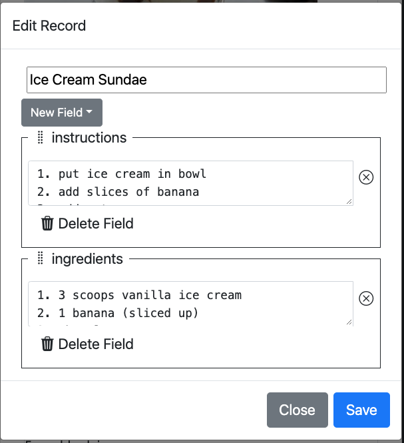Click inside the ingredients text area
The image size is (404, 443).
[190, 304]
